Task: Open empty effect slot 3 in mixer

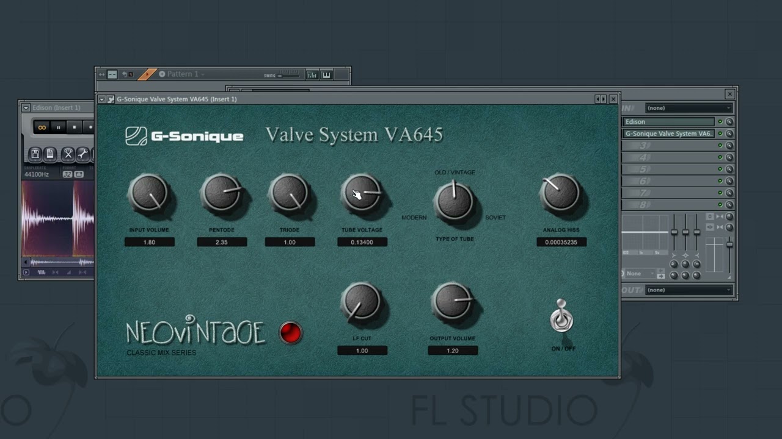Action: click(x=668, y=145)
